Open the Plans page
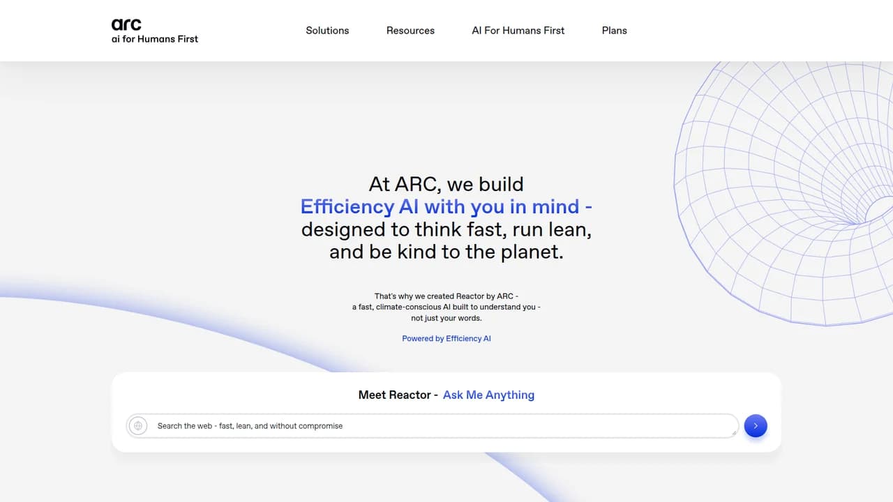 [615, 31]
